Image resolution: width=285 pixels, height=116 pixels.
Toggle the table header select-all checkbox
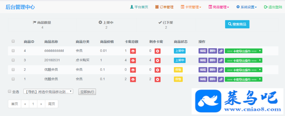[x=13, y=41]
